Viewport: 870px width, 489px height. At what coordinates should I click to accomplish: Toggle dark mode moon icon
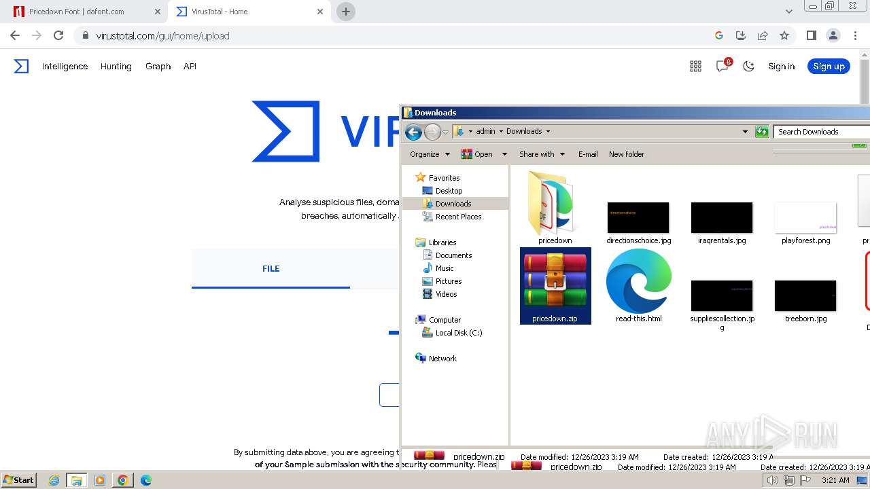(749, 66)
